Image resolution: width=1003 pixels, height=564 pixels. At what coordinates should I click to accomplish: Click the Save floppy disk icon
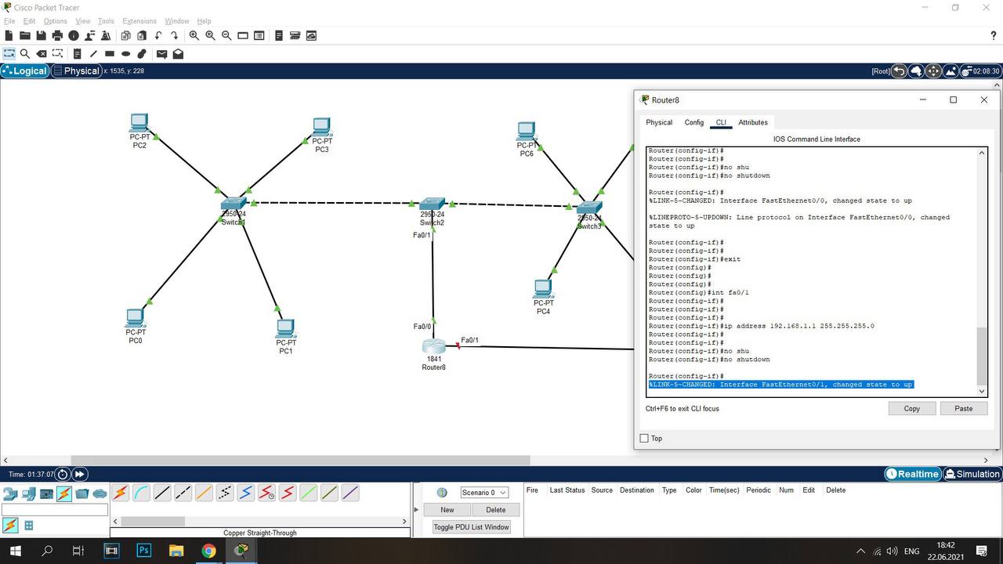click(41, 35)
